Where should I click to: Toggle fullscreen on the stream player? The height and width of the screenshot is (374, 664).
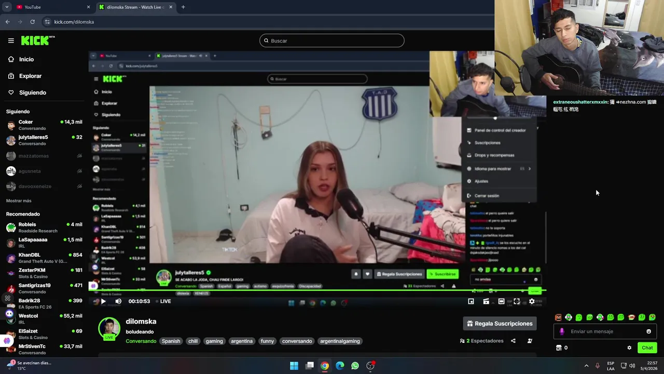(x=517, y=301)
